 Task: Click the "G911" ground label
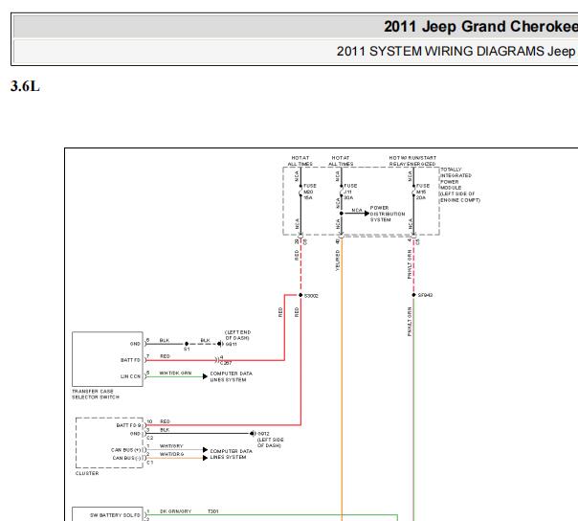pyautogui.click(x=232, y=344)
